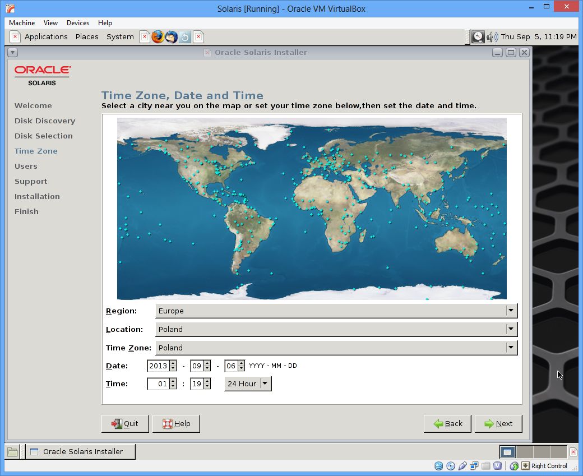Click the month input field

tap(197, 366)
